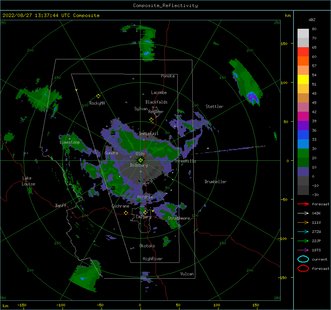This screenshot has width=331, height=310.
Task: Click the asterisk marker above Limestone
Action: pos(70,139)
